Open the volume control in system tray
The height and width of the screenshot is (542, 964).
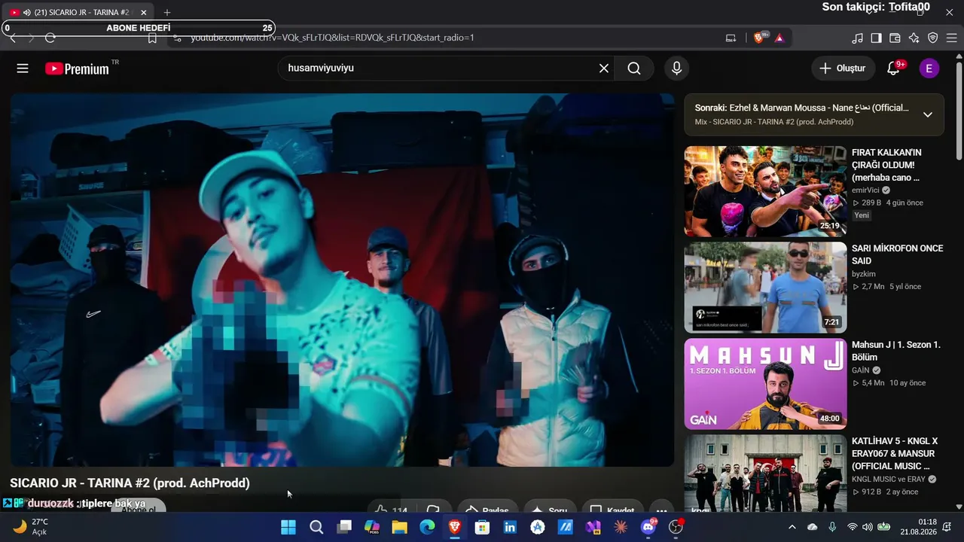867,527
